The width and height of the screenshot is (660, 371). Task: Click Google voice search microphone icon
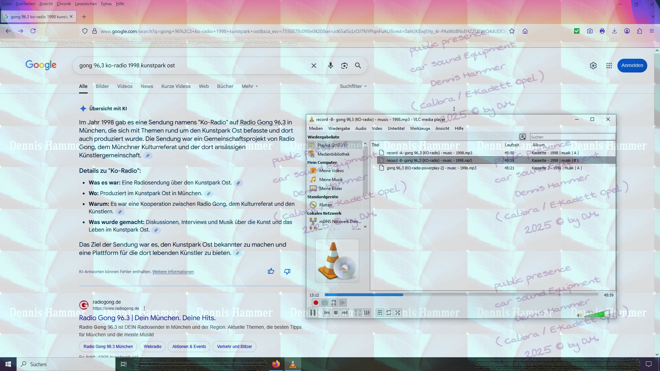pyautogui.click(x=330, y=66)
